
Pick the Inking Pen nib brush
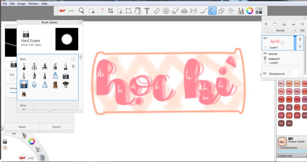34,75
